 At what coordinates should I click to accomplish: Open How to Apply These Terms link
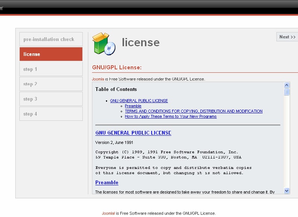coord(170,116)
